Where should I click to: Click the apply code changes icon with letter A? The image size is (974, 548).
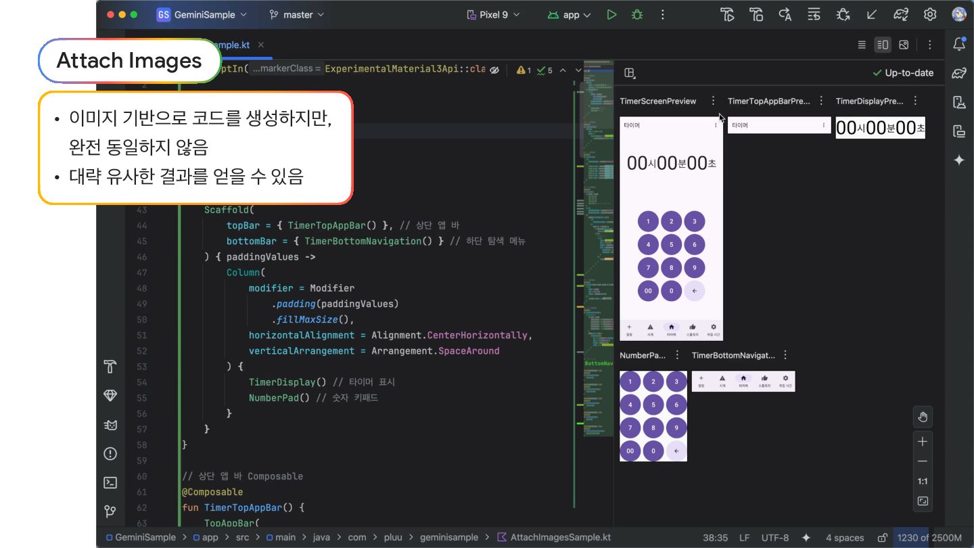(785, 14)
